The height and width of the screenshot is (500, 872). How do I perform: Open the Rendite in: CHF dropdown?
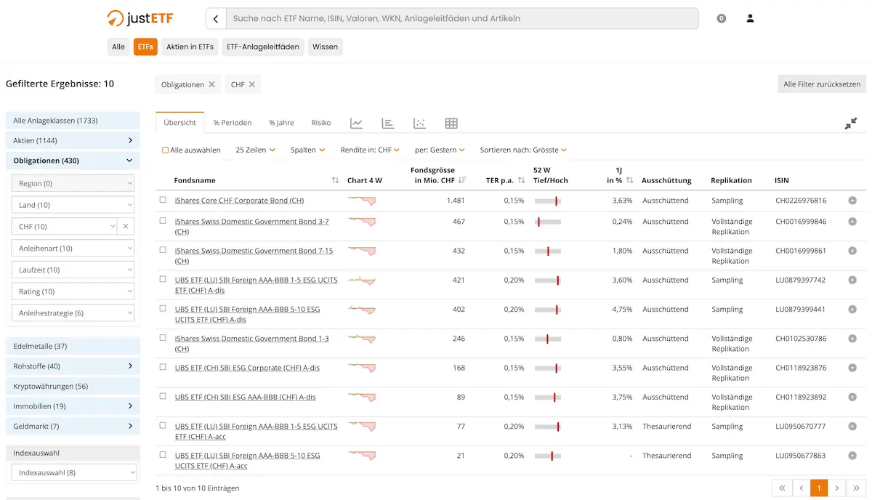coord(371,150)
